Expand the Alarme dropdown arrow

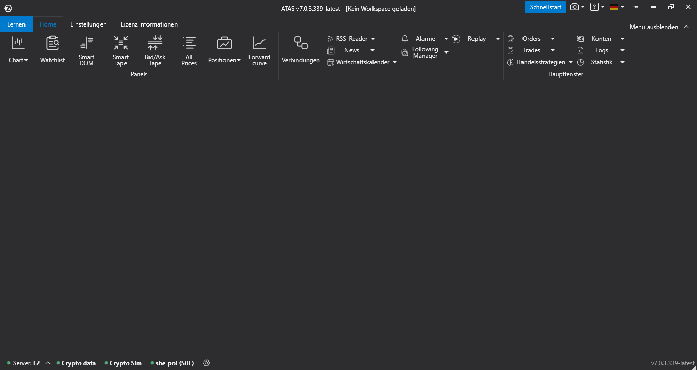[x=446, y=39]
